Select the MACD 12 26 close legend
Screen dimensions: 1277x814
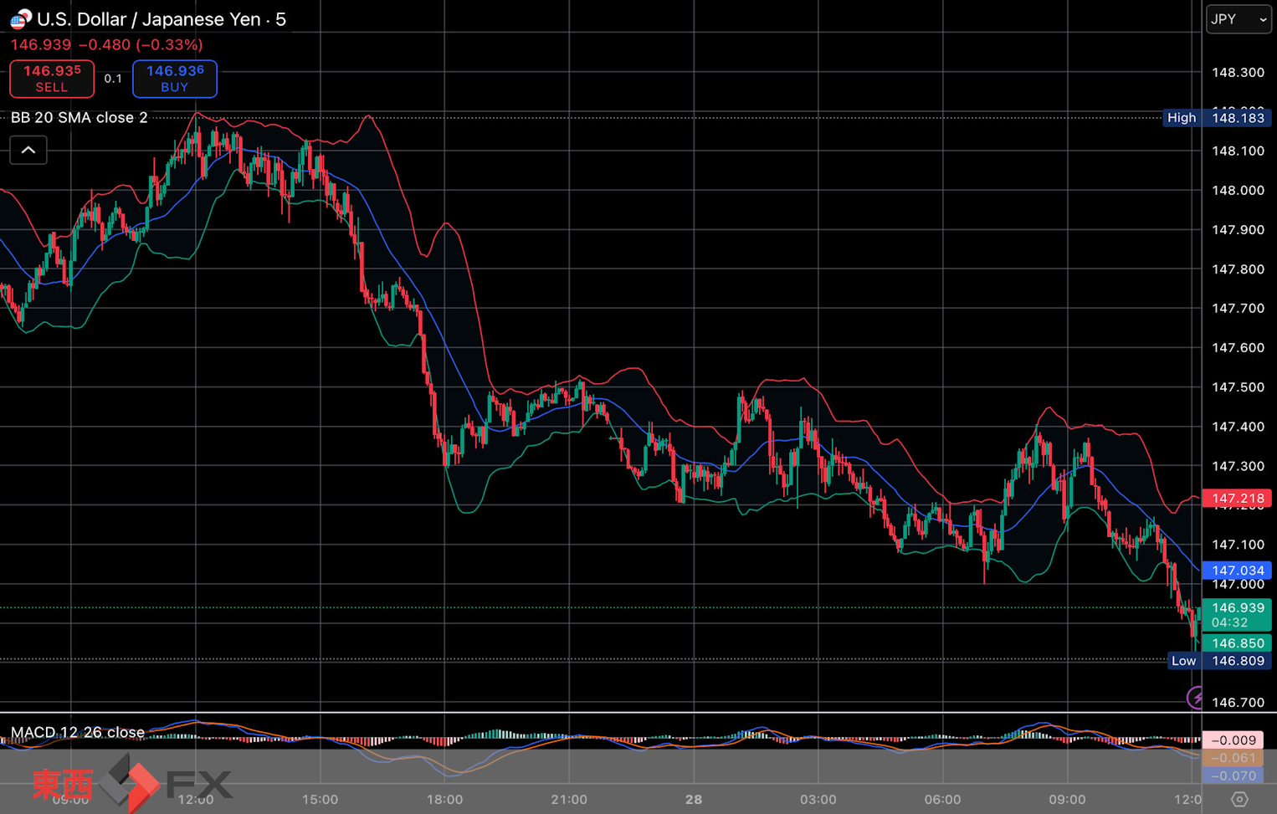[x=78, y=733]
